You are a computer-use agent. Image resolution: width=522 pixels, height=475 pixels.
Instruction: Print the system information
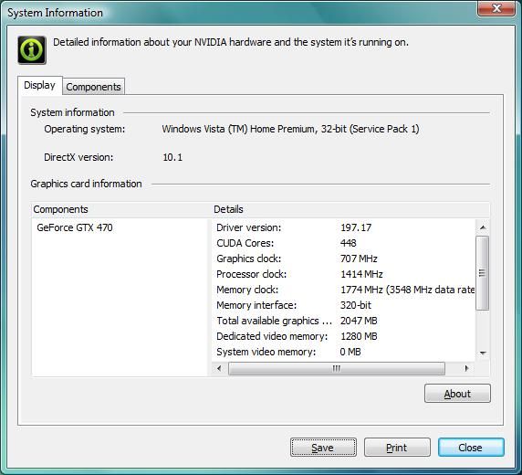tap(397, 448)
